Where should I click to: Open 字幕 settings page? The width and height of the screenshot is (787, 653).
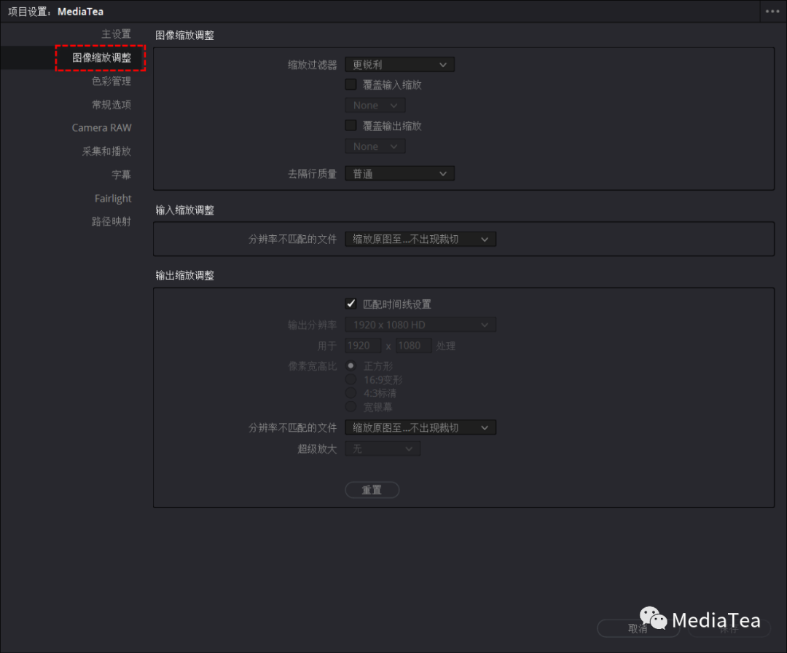(121, 175)
